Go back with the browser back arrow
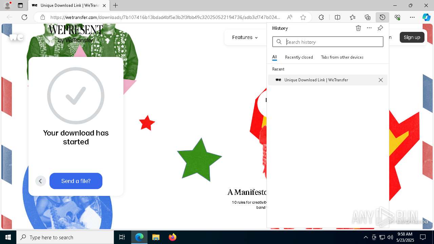Image resolution: width=434 pixels, height=244 pixels. coord(9,17)
